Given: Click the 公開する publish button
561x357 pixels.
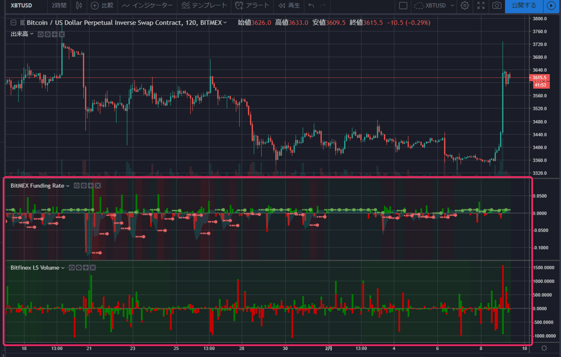Looking at the screenshot, I should (524, 6).
